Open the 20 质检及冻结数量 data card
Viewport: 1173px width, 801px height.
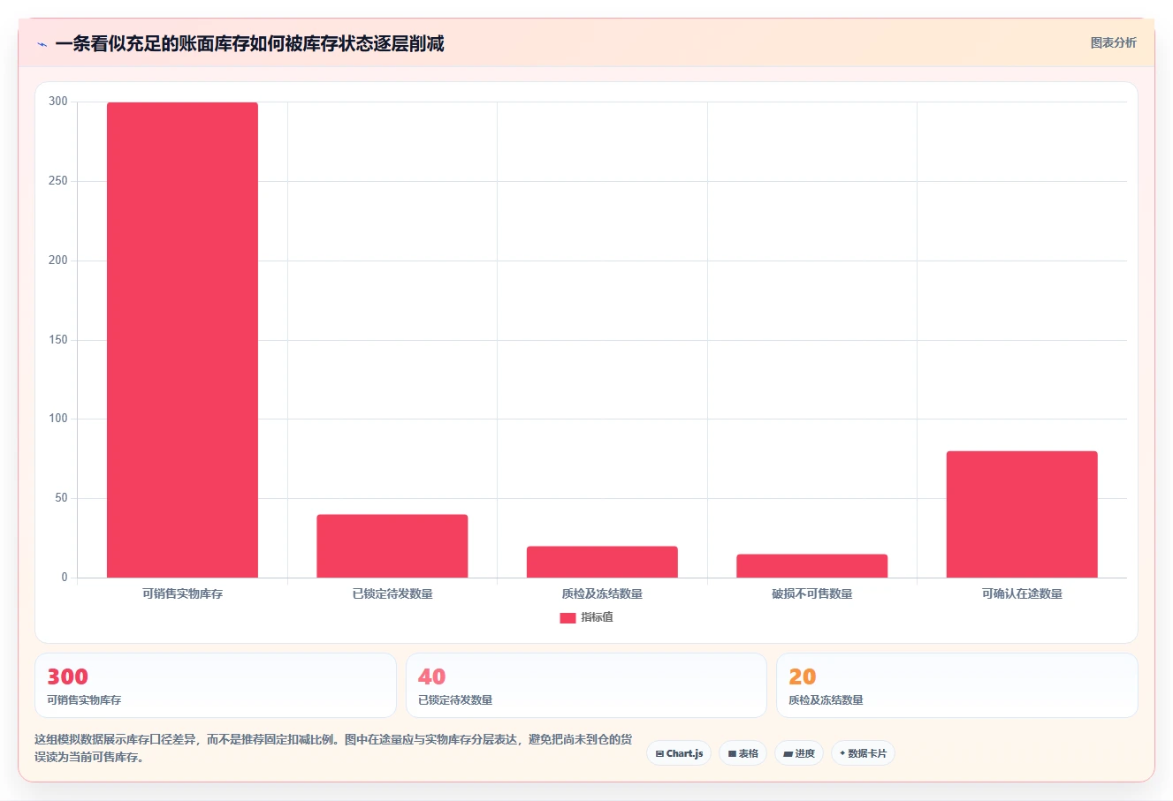(956, 685)
